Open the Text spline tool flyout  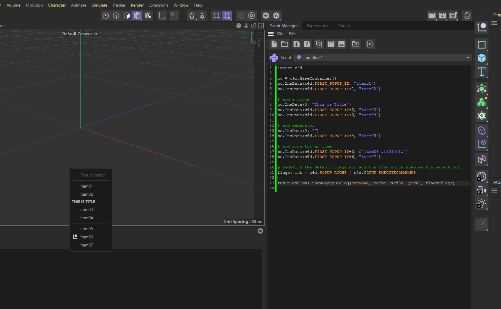[x=482, y=72]
